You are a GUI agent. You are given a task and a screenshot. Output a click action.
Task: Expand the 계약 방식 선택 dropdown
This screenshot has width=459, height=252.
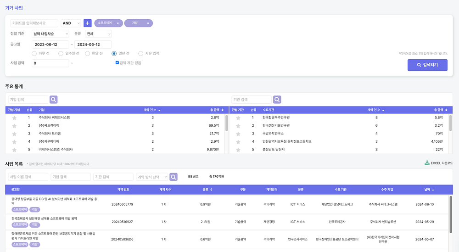152,177
